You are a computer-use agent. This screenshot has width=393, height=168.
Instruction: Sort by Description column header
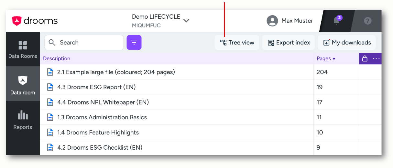click(x=57, y=58)
